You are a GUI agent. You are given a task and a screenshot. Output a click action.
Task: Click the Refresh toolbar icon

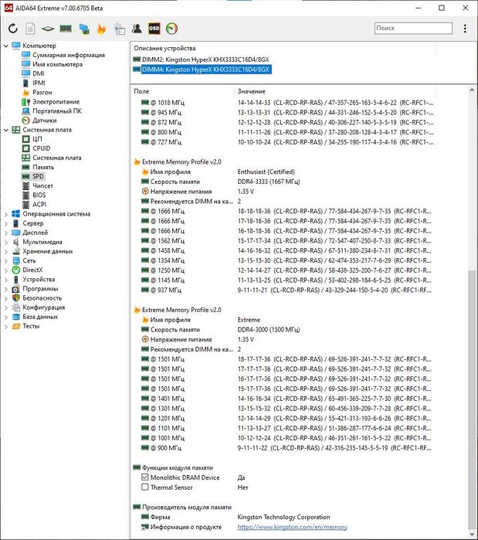pyautogui.click(x=13, y=29)
